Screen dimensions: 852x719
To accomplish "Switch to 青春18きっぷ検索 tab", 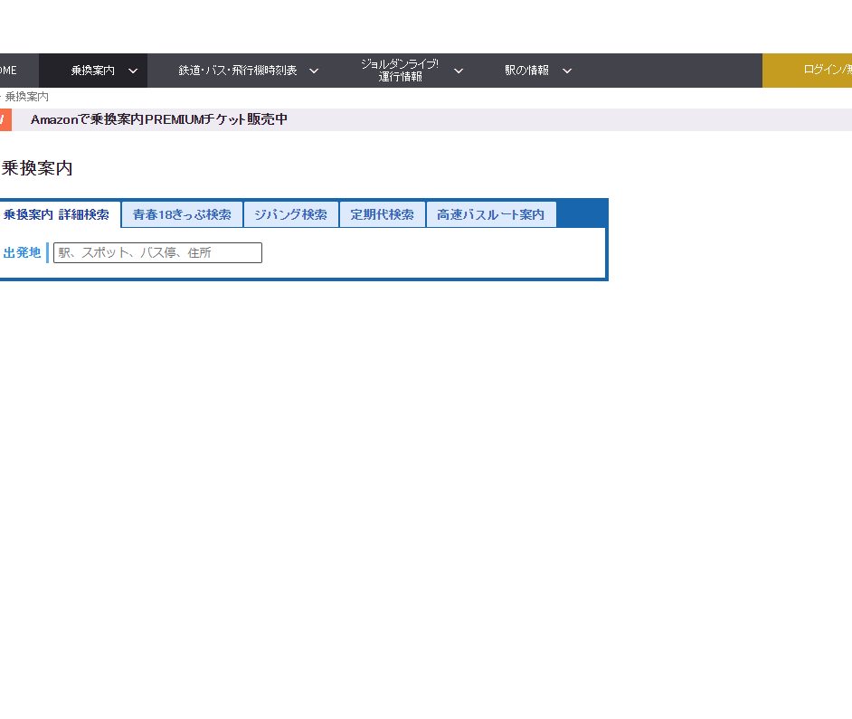I will (x=182, y=215).
